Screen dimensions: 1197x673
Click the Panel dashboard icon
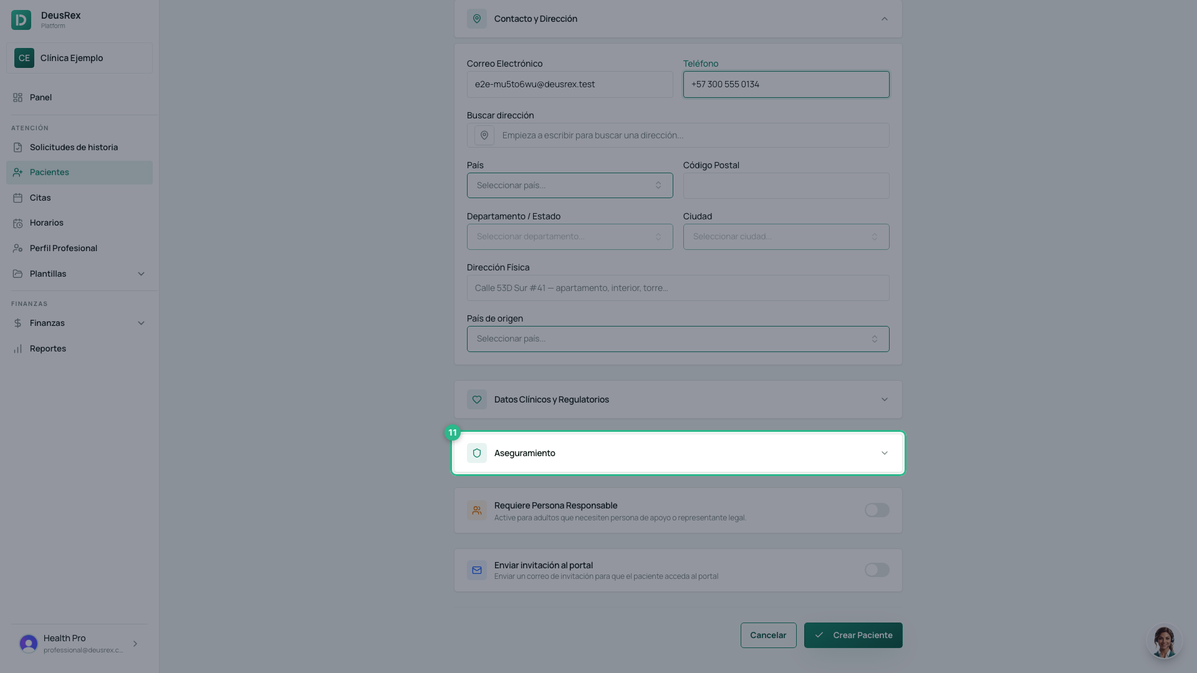tap(17, 98)
